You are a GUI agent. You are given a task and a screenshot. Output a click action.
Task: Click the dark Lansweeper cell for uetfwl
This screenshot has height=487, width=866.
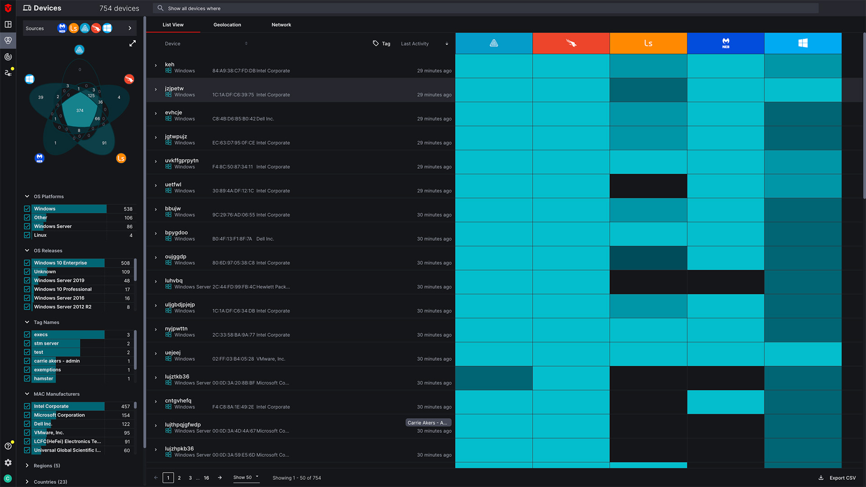pyautogui.click(x=648, y=186)
